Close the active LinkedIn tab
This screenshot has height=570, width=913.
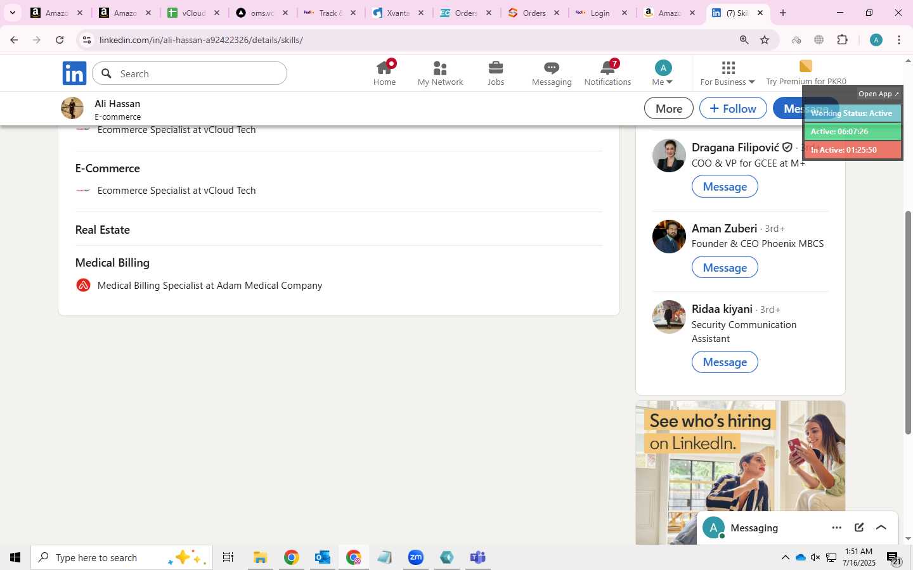click(x=760, y=13)
